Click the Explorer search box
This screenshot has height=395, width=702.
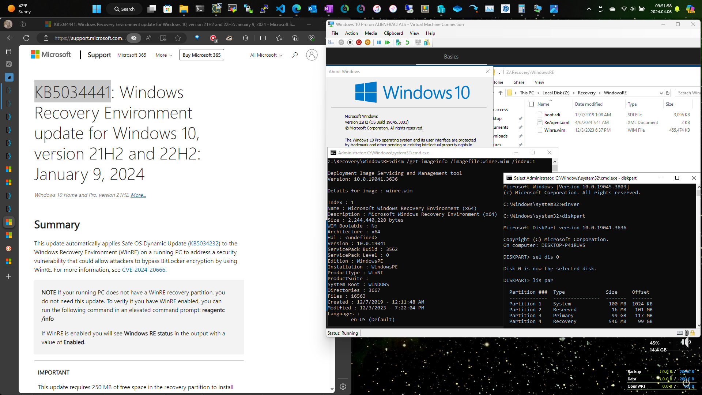pyautogui.click(x=688, y=93)
